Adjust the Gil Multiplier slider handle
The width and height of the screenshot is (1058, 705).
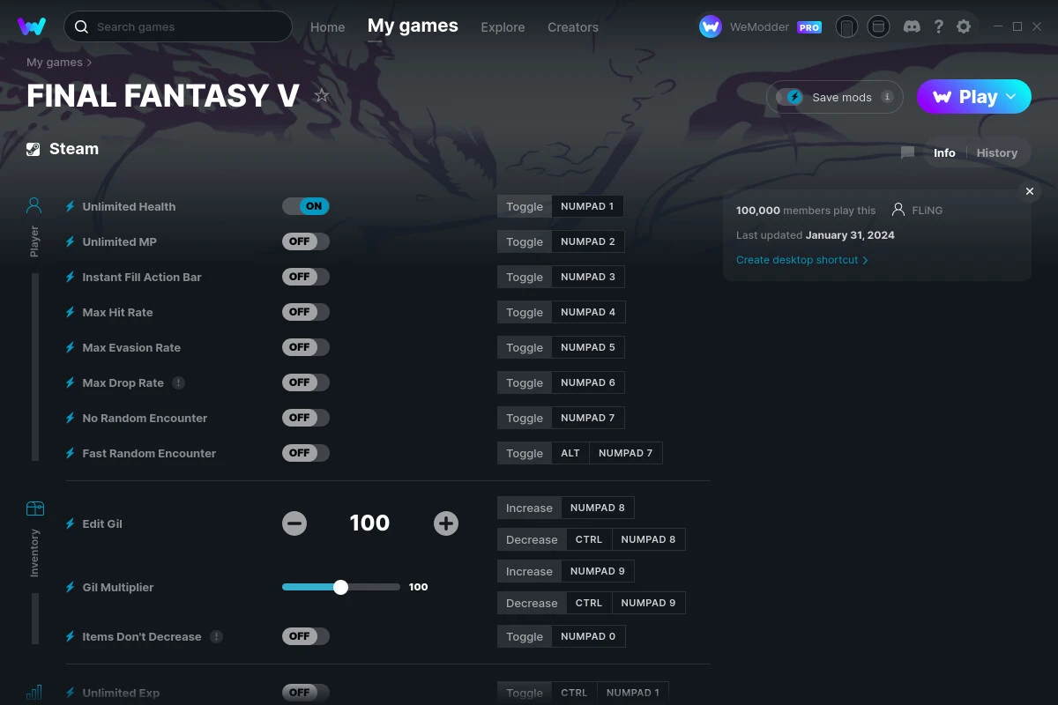click(340, 587)
